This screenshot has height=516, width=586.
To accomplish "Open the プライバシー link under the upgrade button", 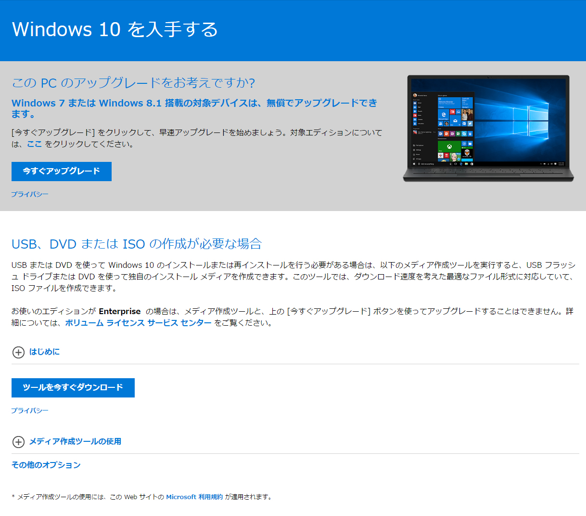I will [30, 194].
